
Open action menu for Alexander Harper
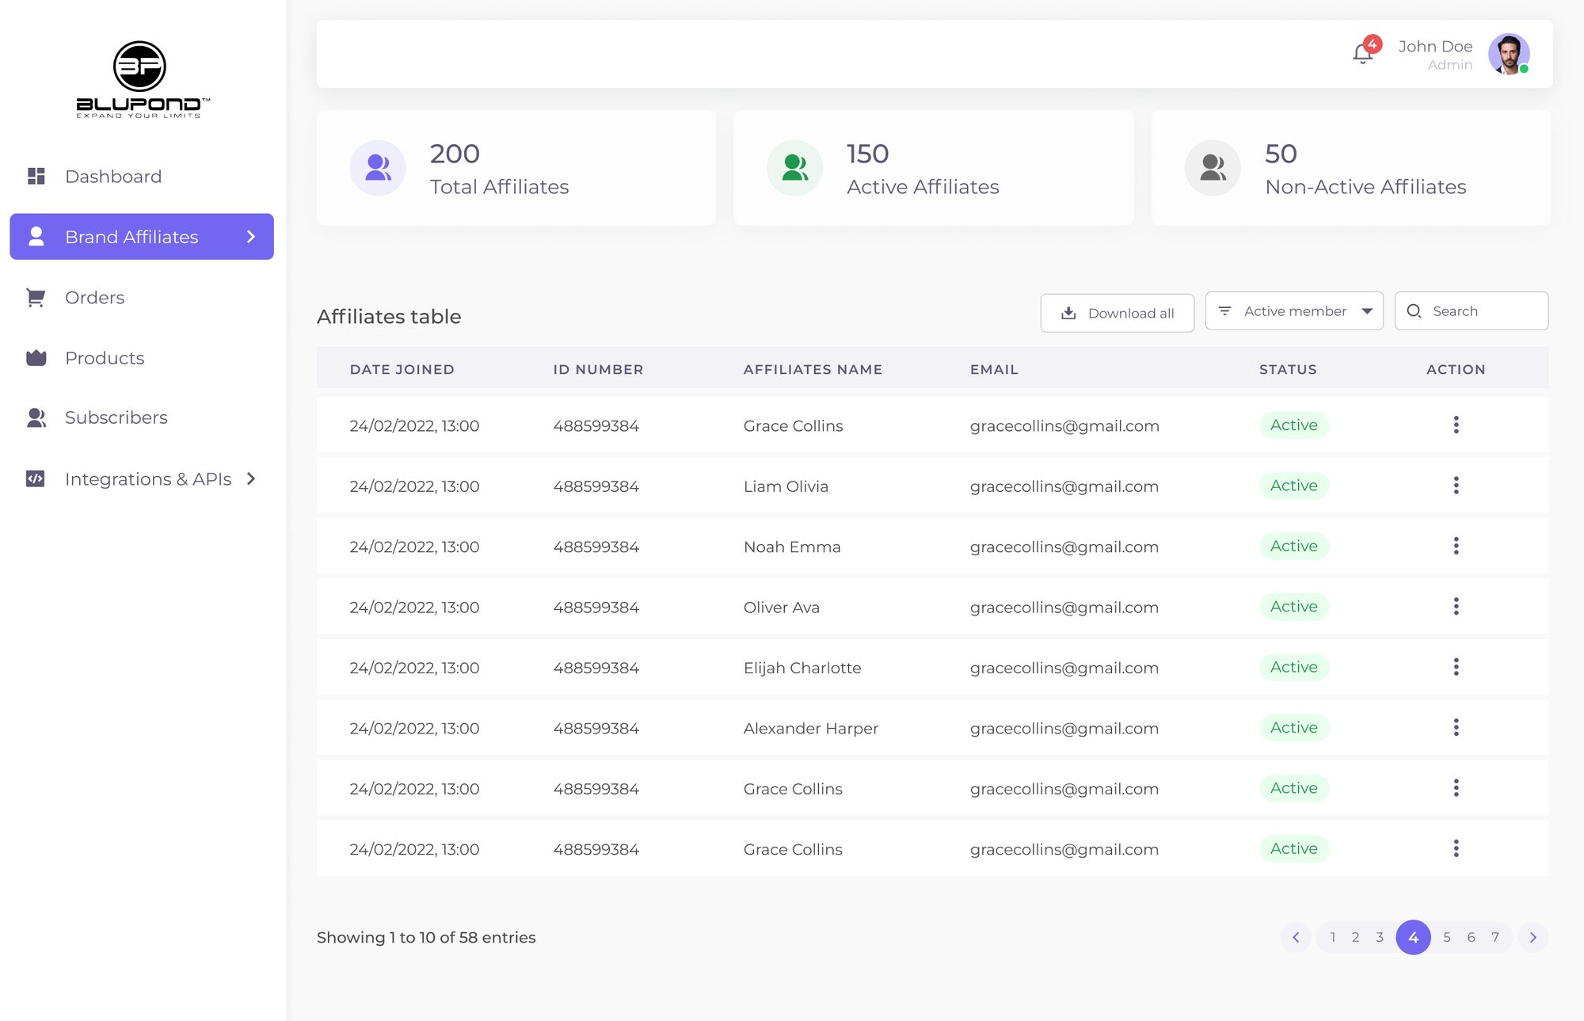pyautogui.click(x=1456, y=728)
